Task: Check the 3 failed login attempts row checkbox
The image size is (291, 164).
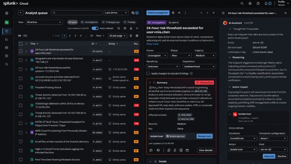Action: (21, 106)
